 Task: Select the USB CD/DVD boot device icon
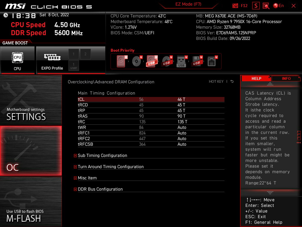point(167,61)
